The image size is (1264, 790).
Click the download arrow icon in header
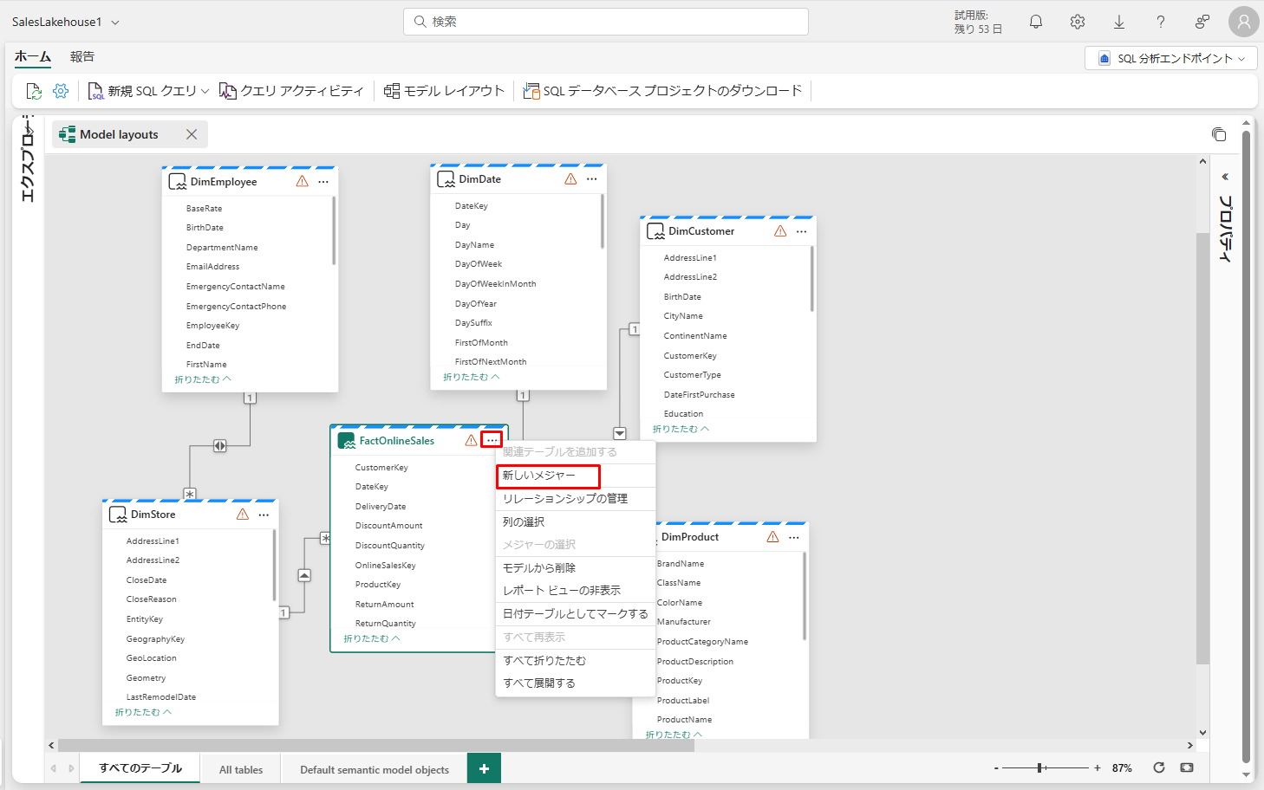1118,22
